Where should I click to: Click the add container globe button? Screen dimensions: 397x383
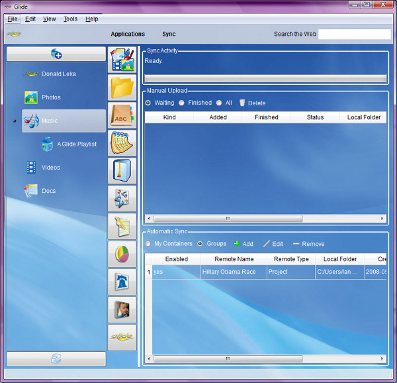click(56, 54)
